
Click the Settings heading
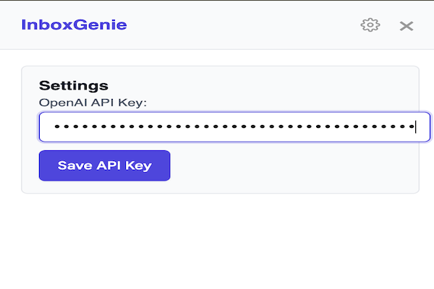(x=74, y=85)
